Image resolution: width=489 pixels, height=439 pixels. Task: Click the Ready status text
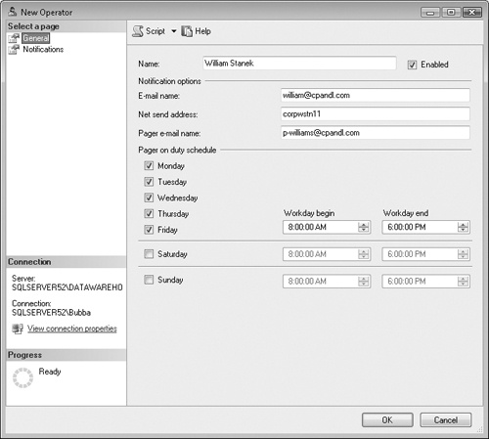tap(50, 372)
